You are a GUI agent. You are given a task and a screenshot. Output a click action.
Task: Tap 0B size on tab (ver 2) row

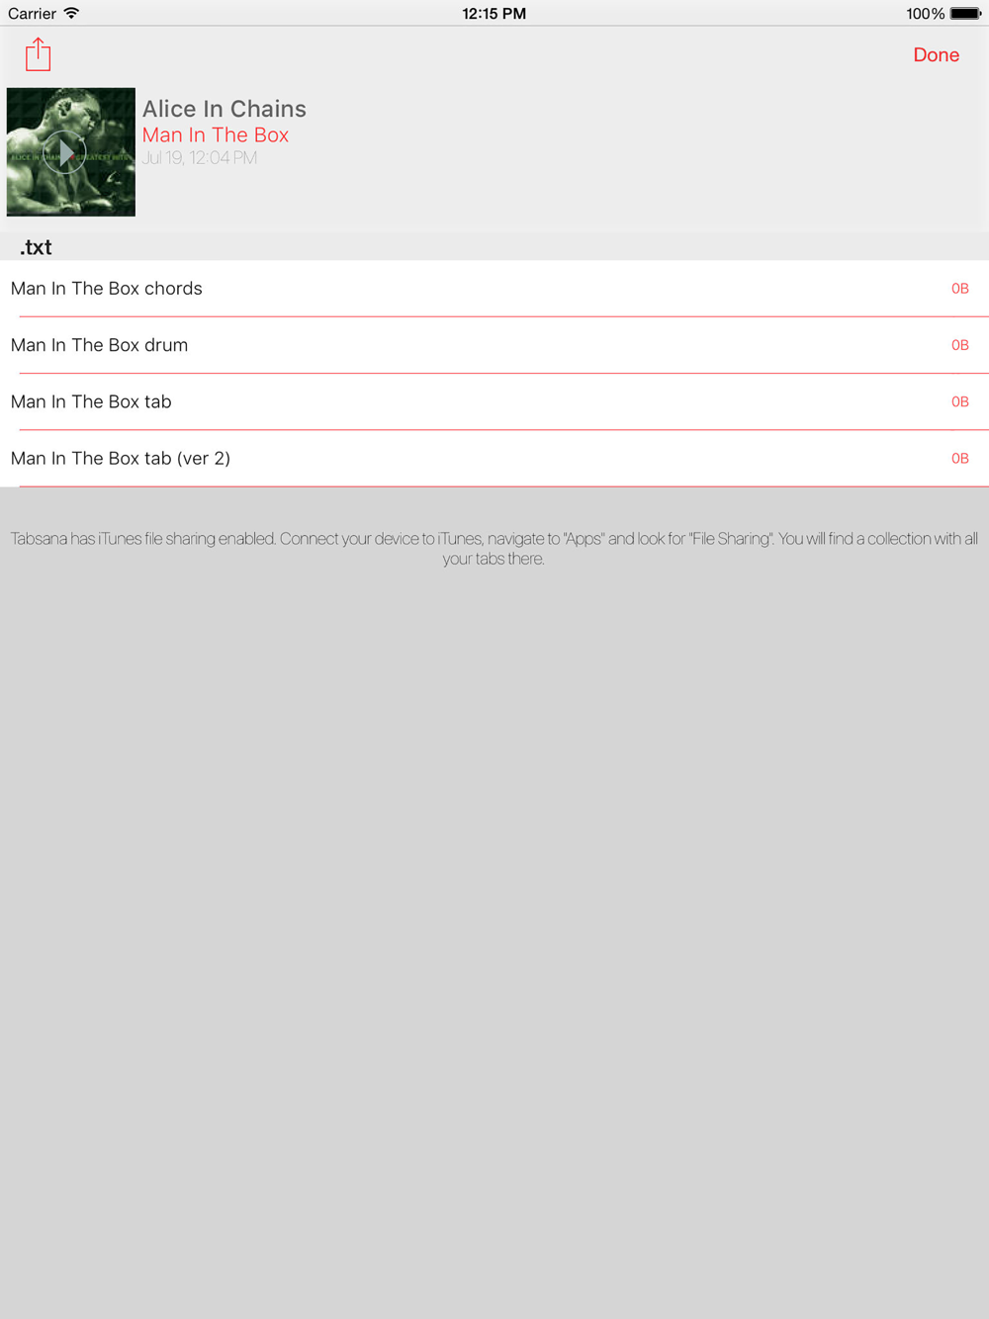(x=959, y=459)
